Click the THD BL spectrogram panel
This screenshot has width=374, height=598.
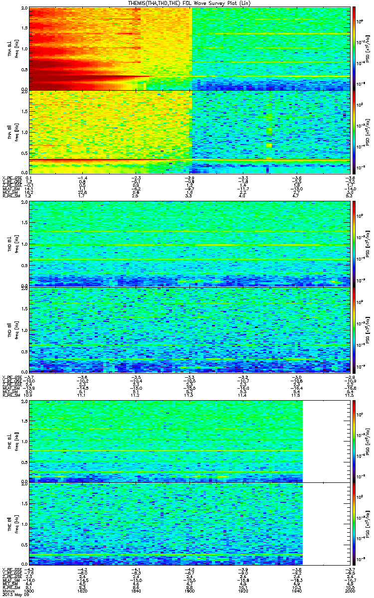[x=189, y=245]
